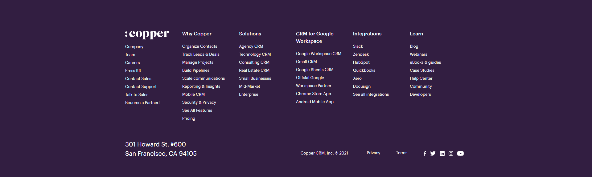The image size is (592, 177).
Task: Select Reporting & Insights
Action: (201, 86)
